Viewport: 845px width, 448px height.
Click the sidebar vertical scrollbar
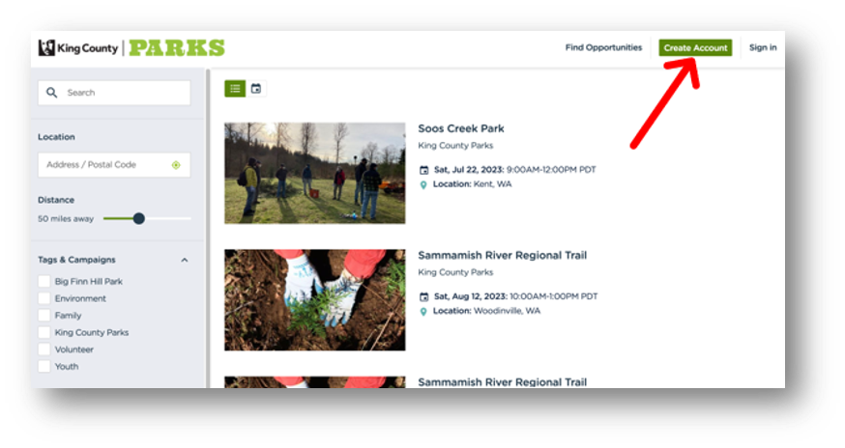click(208, 228)
